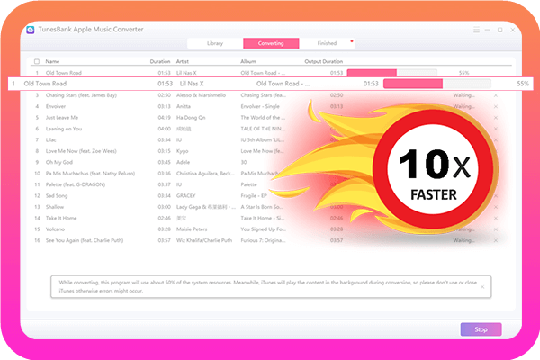Viewport: 540px width, 360px height.
Task: Select the song named 'Envolver'
Action: coord(56,107)
